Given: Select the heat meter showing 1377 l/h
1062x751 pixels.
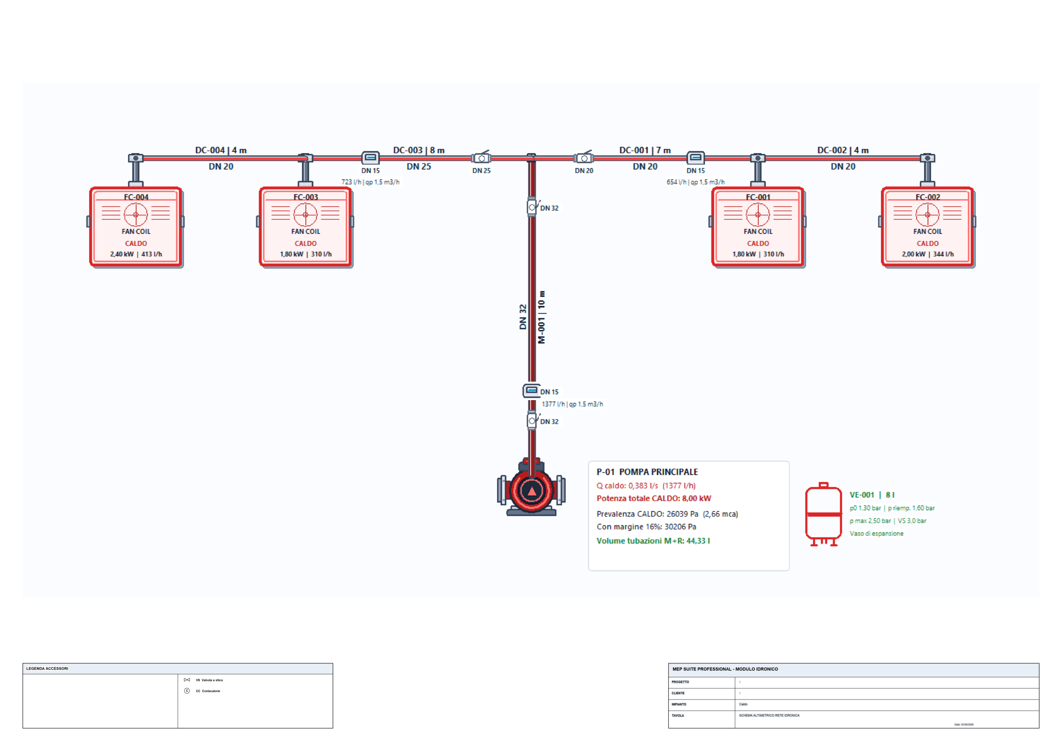Looking at the screenshot, I should point(531,390).
